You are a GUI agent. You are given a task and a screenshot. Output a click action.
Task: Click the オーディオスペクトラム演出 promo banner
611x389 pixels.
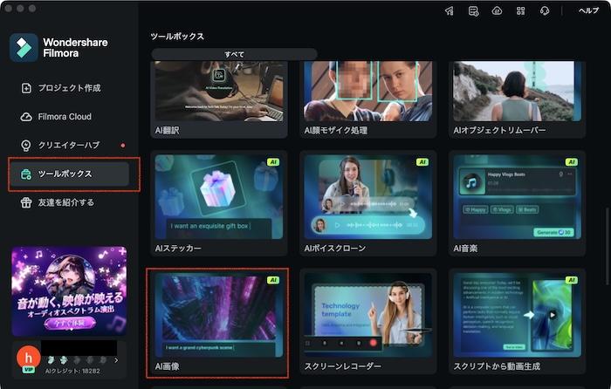coord(69,290)
